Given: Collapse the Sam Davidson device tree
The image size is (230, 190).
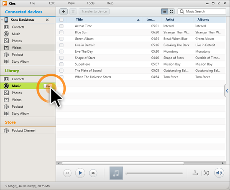Looking at the screenshot, I should (x=2, y=20).
